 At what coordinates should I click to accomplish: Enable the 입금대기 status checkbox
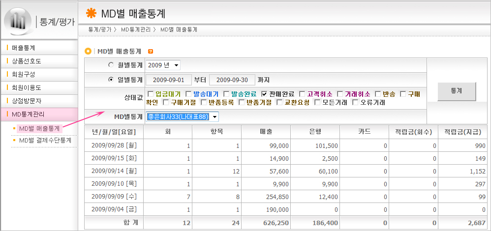[150, 94]
